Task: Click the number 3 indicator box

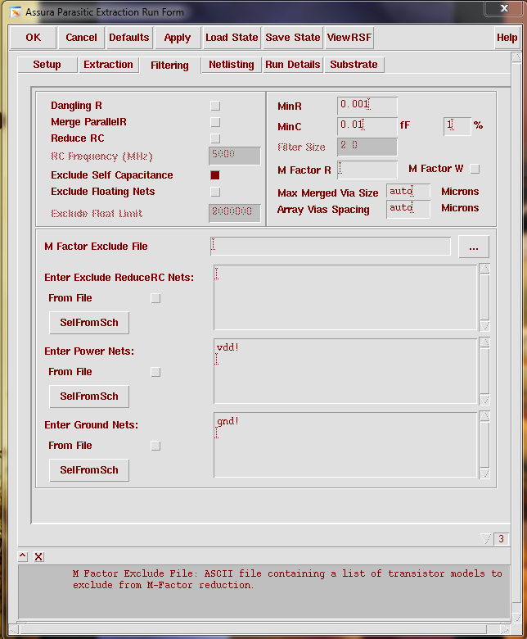Action: click(501, 539)
